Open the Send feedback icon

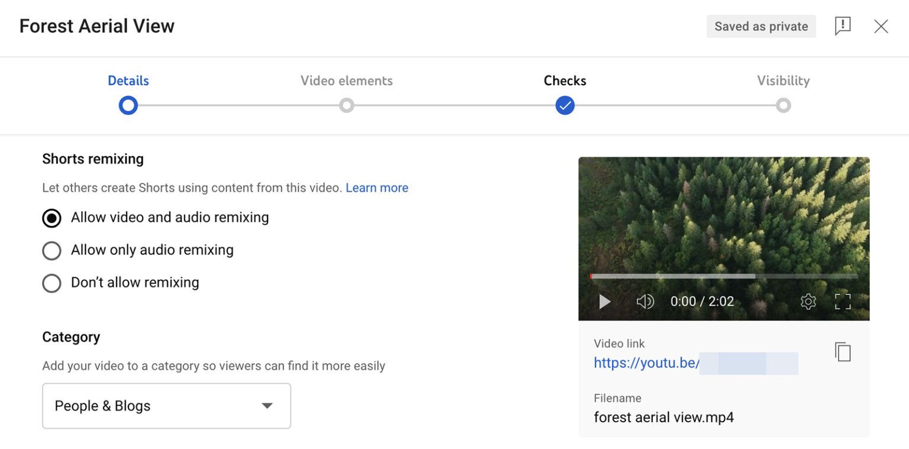(x=842, y=26)
